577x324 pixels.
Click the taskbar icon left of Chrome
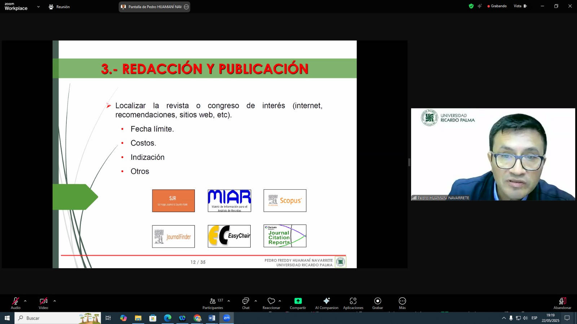pyautogui.click(x=182, y=318)
